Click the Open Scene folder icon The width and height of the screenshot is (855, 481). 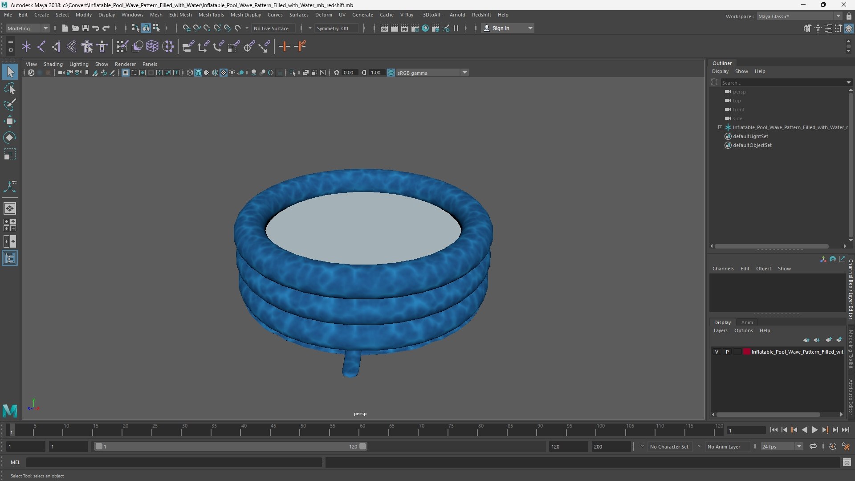75,28
